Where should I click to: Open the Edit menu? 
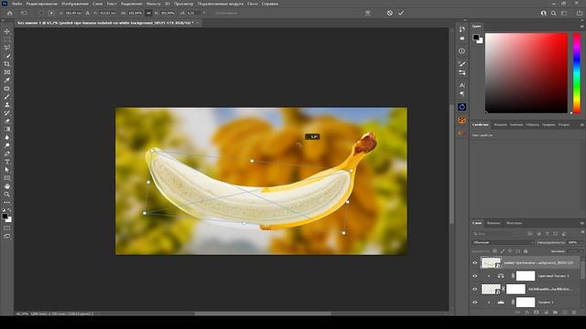tap(42, 4)
